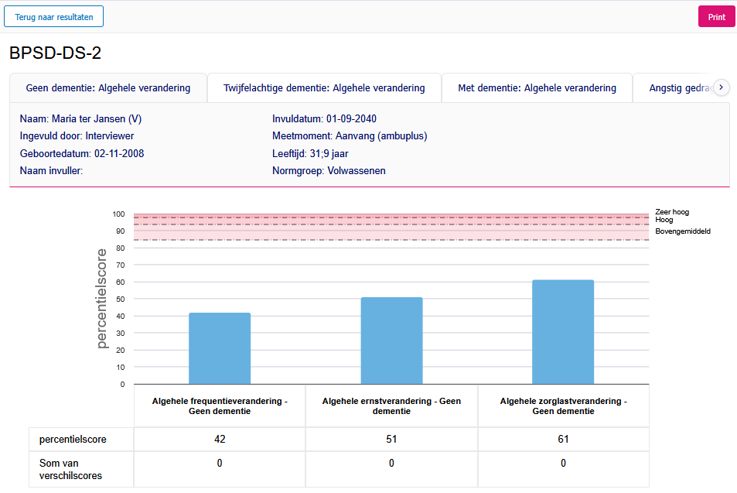
Task: Click 'Invuldatum: 01-09-2040' text
Action: [x=324, y=118]
